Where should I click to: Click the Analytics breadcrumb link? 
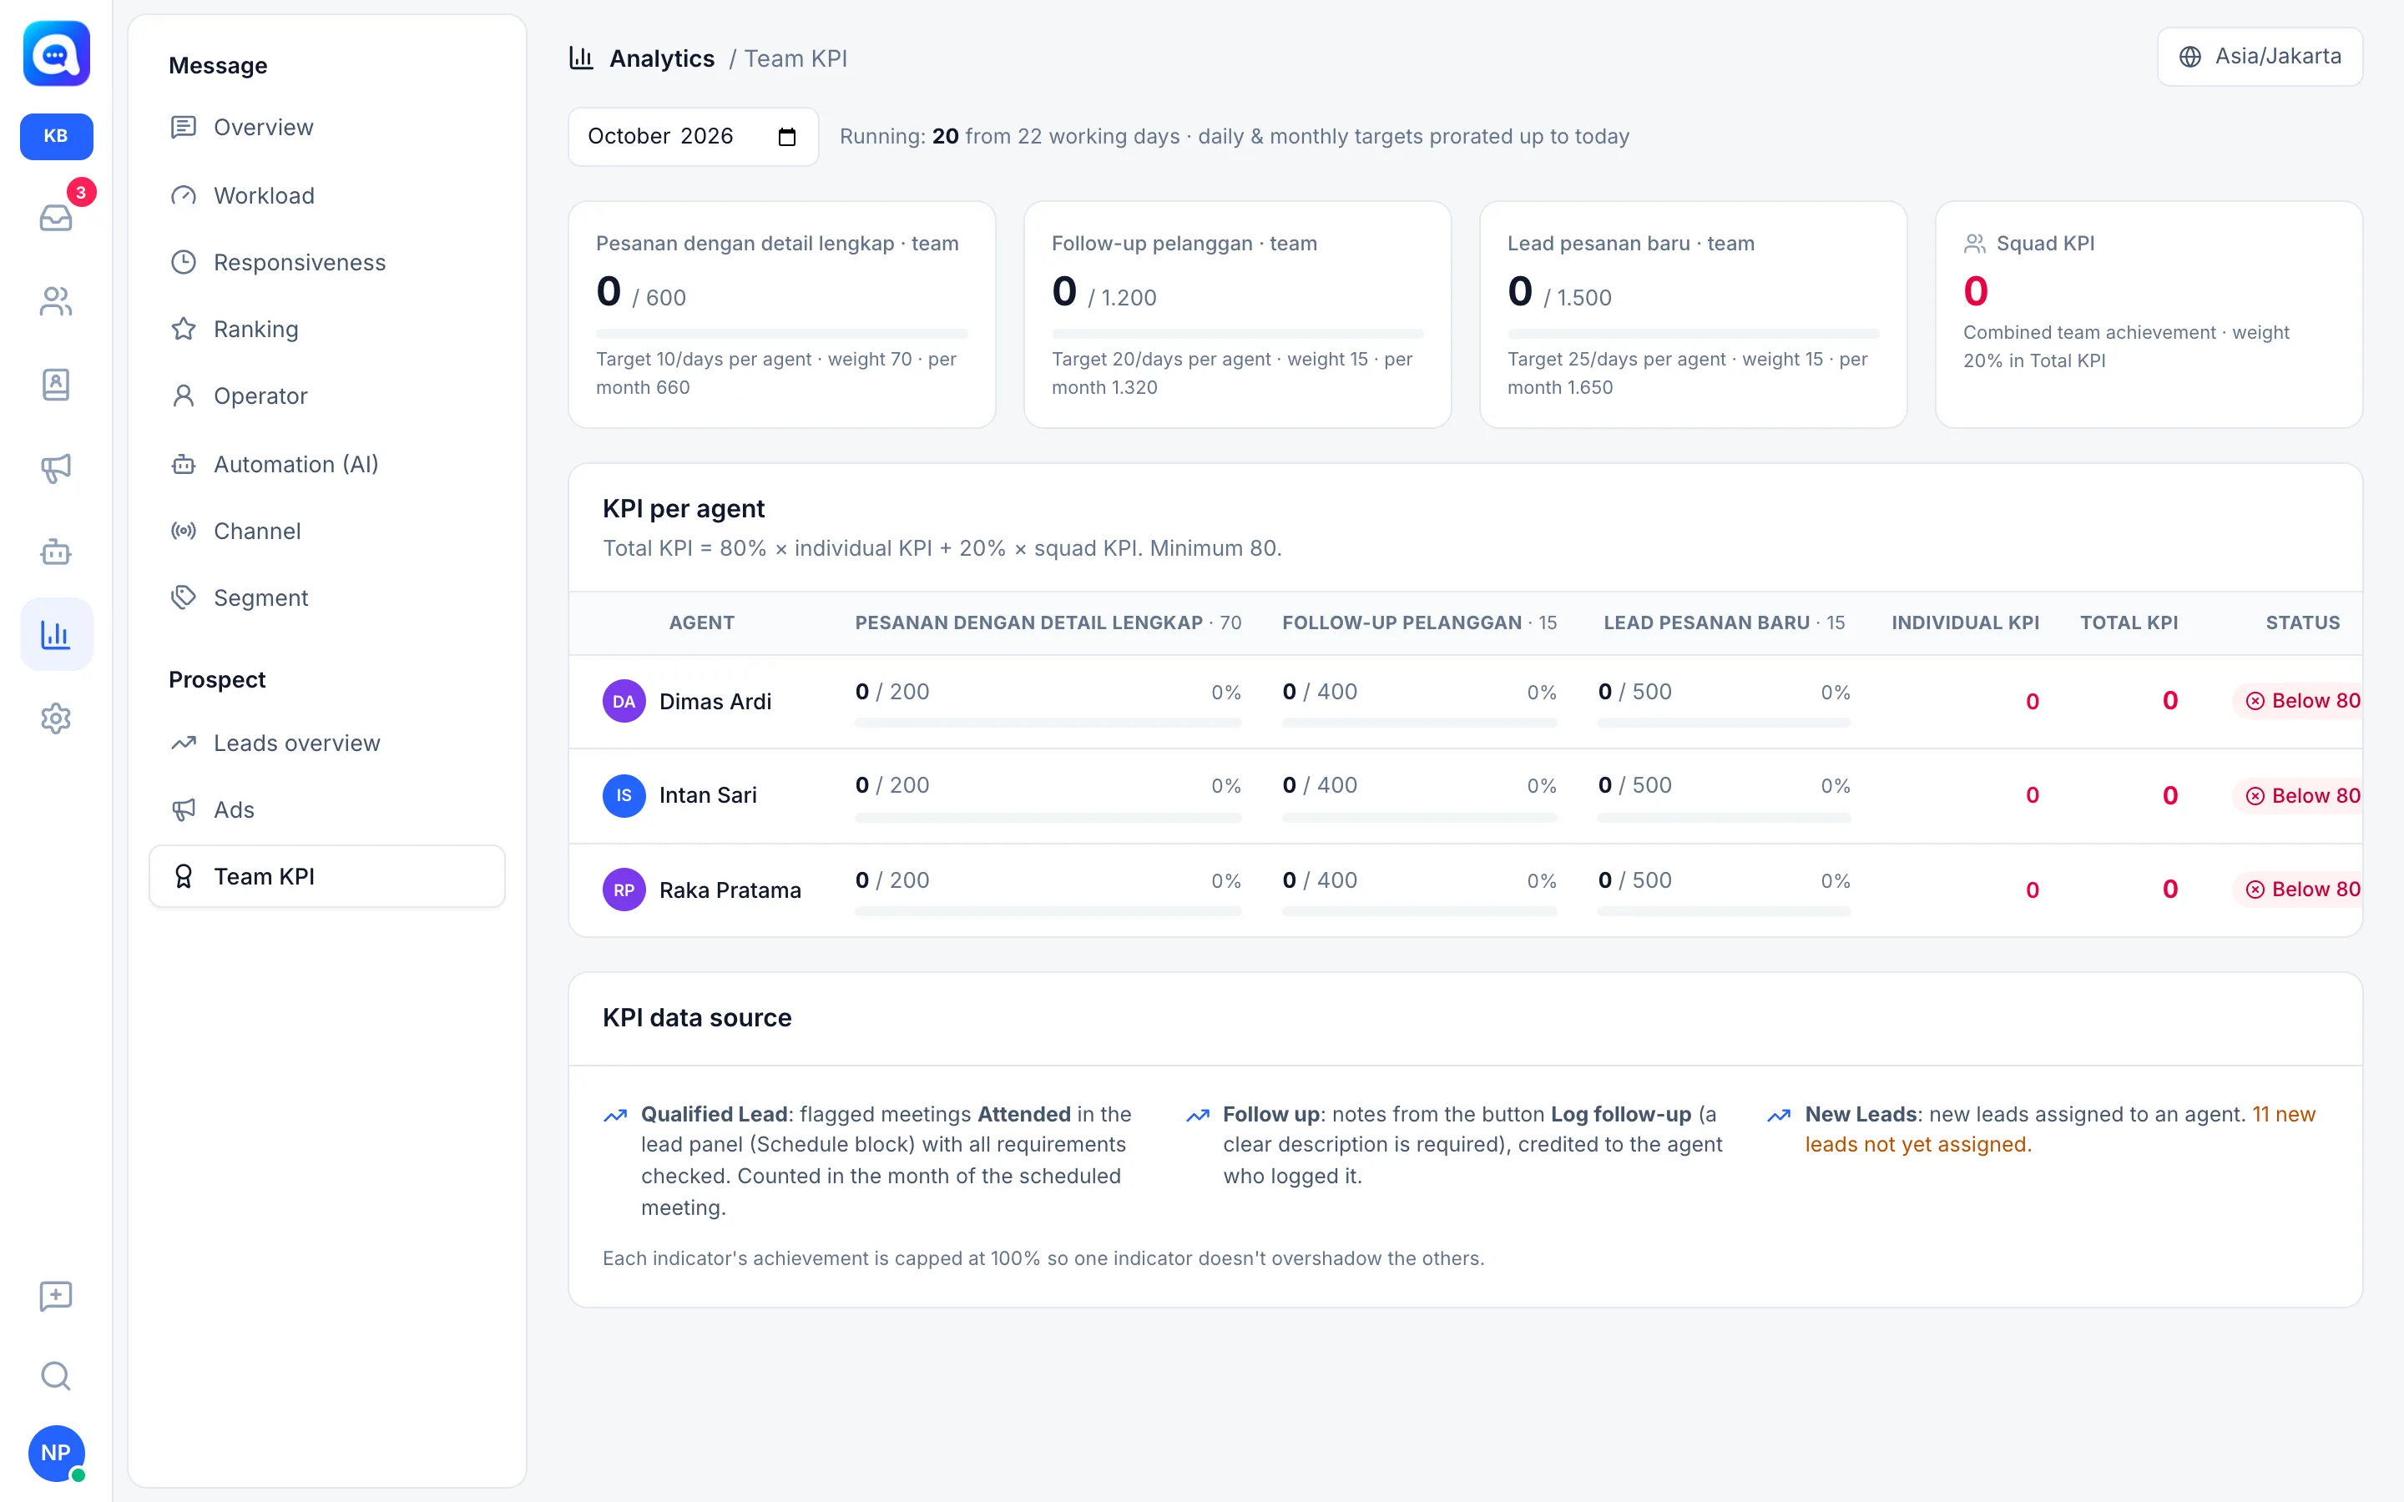click(x=662, y=58)
